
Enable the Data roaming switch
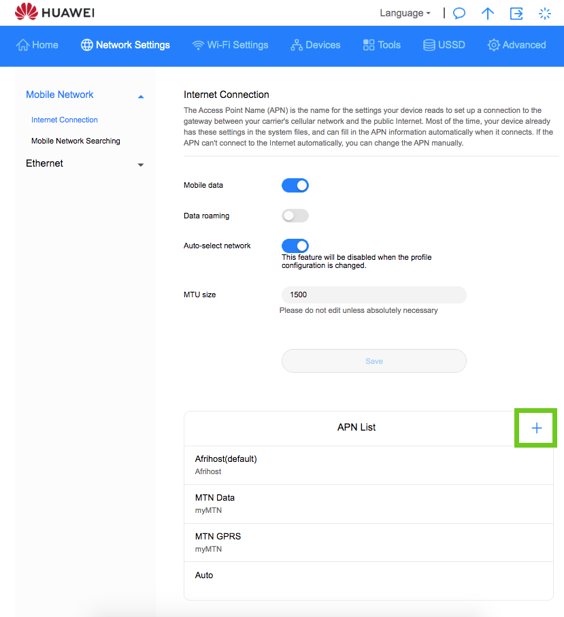click(x=295, y=216)
